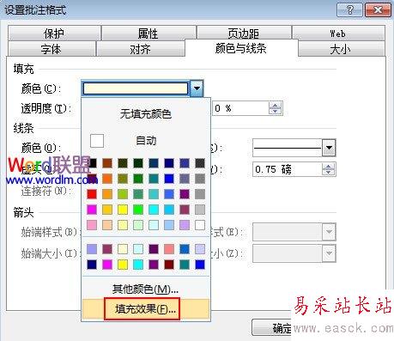Pick the magenta swatch in fourth row
Image resolution: width=394 pixels, height=341 pixels.
[x=92, y=210]
